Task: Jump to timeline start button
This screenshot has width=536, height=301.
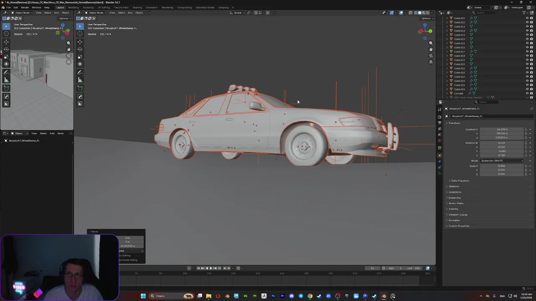Action: click(x=198, y=268)
